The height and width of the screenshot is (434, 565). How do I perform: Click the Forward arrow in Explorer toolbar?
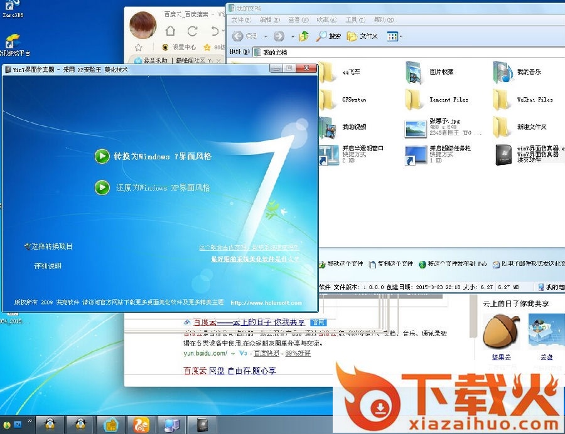(x=279, y=36)
